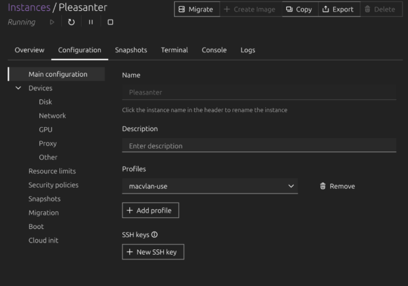
Task: Navigate to Instances breadcrumb link
Action: click(x=29, y=7)
